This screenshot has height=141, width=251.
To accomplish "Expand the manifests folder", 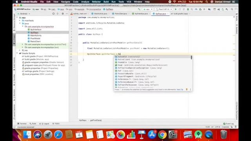I will [20, 21].
